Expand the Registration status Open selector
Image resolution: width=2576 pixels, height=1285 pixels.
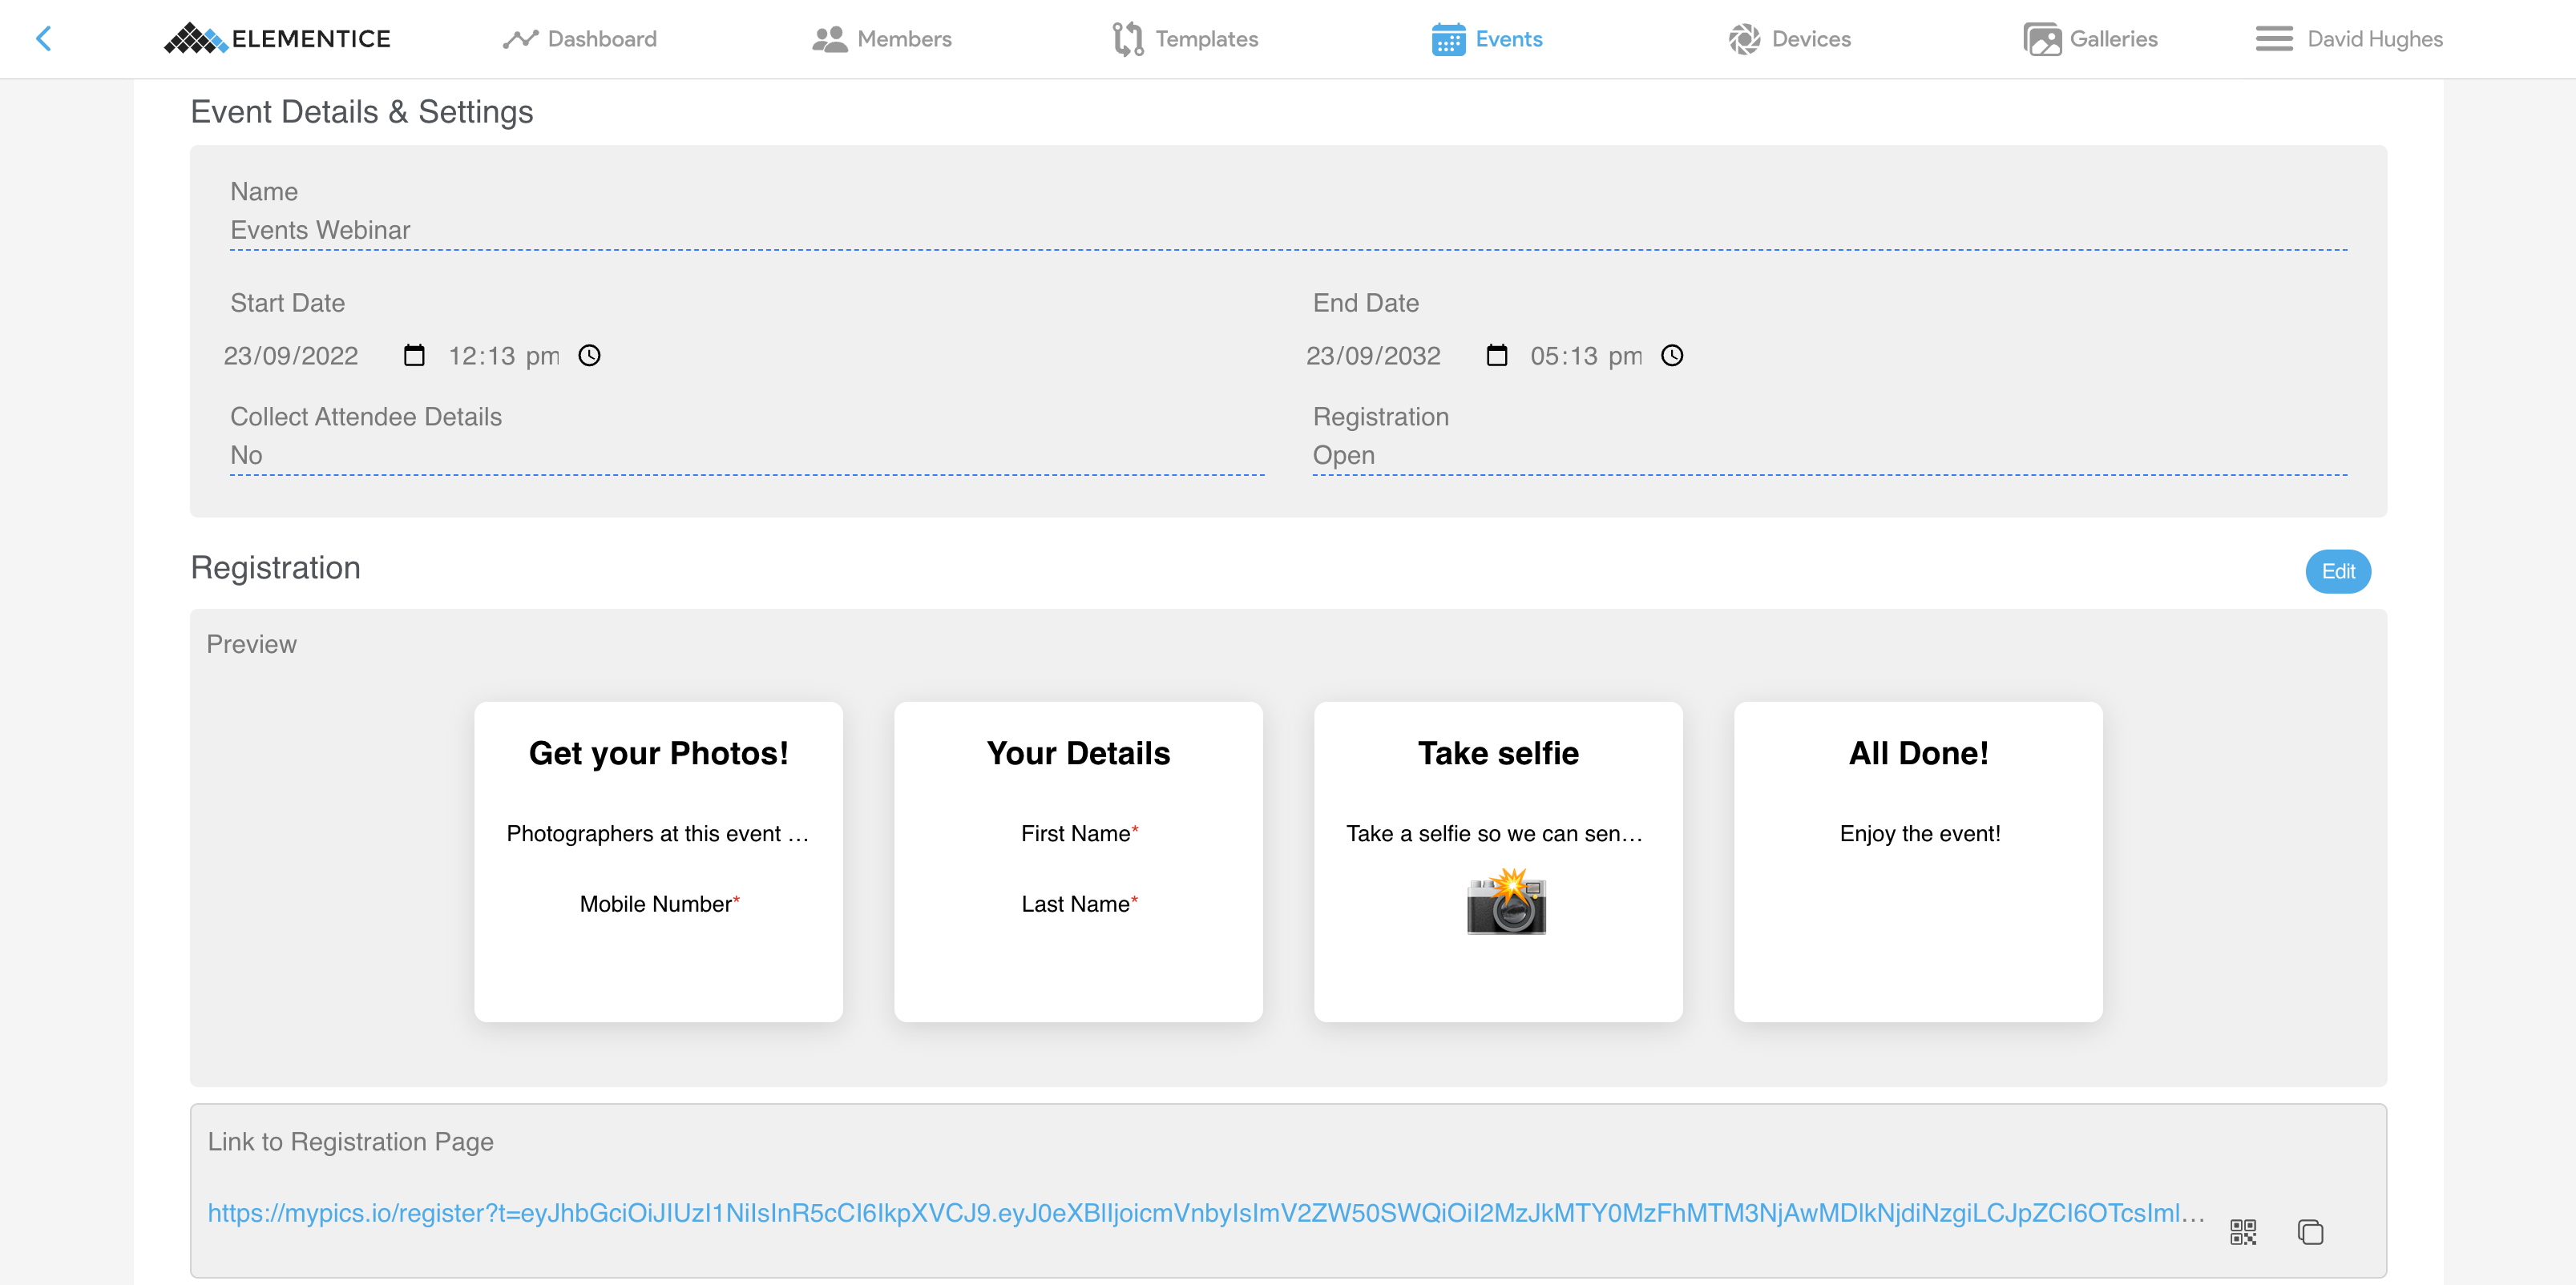click(x=1829, y=455)
